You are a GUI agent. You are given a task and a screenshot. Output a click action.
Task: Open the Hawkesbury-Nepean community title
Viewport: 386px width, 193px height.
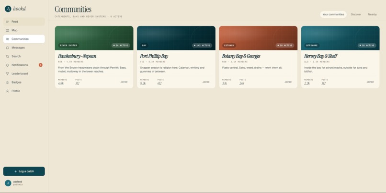(x=77, y=56)
